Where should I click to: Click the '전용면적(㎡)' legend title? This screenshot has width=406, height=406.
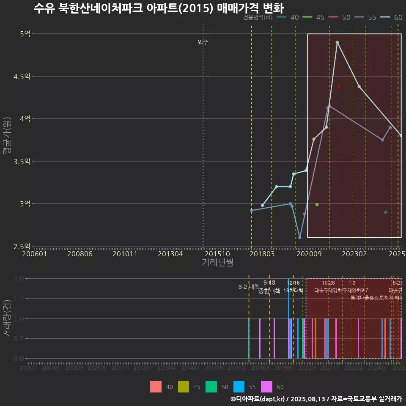tap(258, 17)
